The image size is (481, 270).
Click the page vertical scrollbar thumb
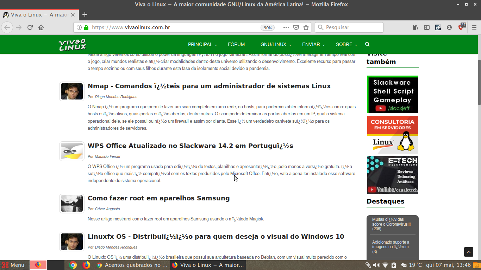tap(479, 83)
